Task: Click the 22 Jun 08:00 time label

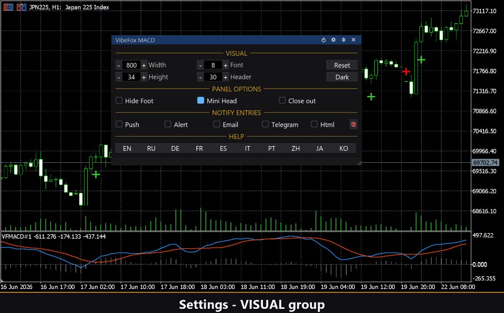Action: coord(458,287)
